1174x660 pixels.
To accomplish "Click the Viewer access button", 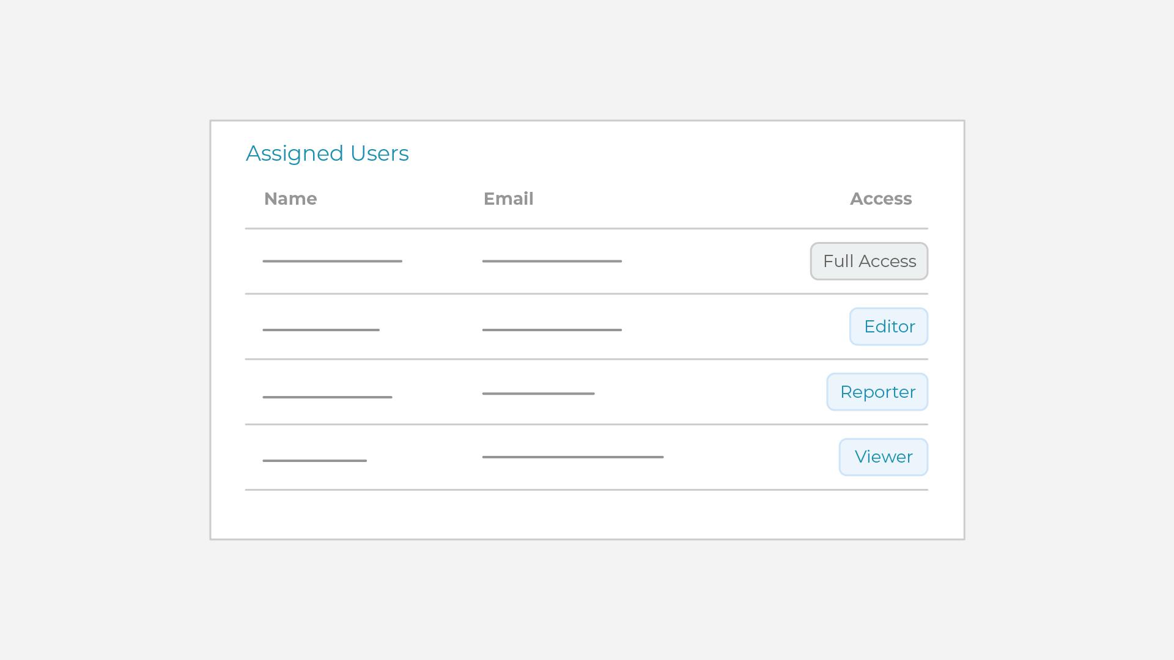I will click(883, 457).
